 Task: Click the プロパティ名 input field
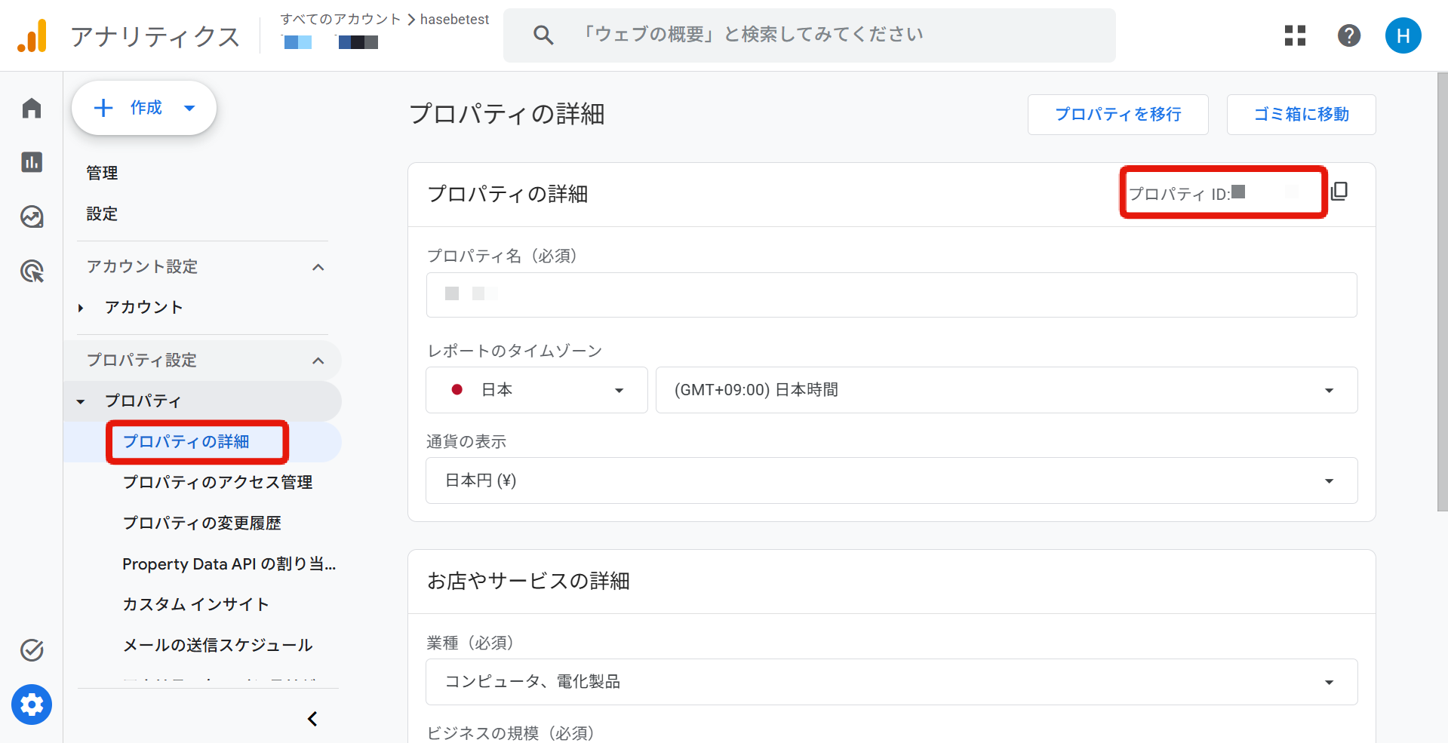[x=891, y=295]
